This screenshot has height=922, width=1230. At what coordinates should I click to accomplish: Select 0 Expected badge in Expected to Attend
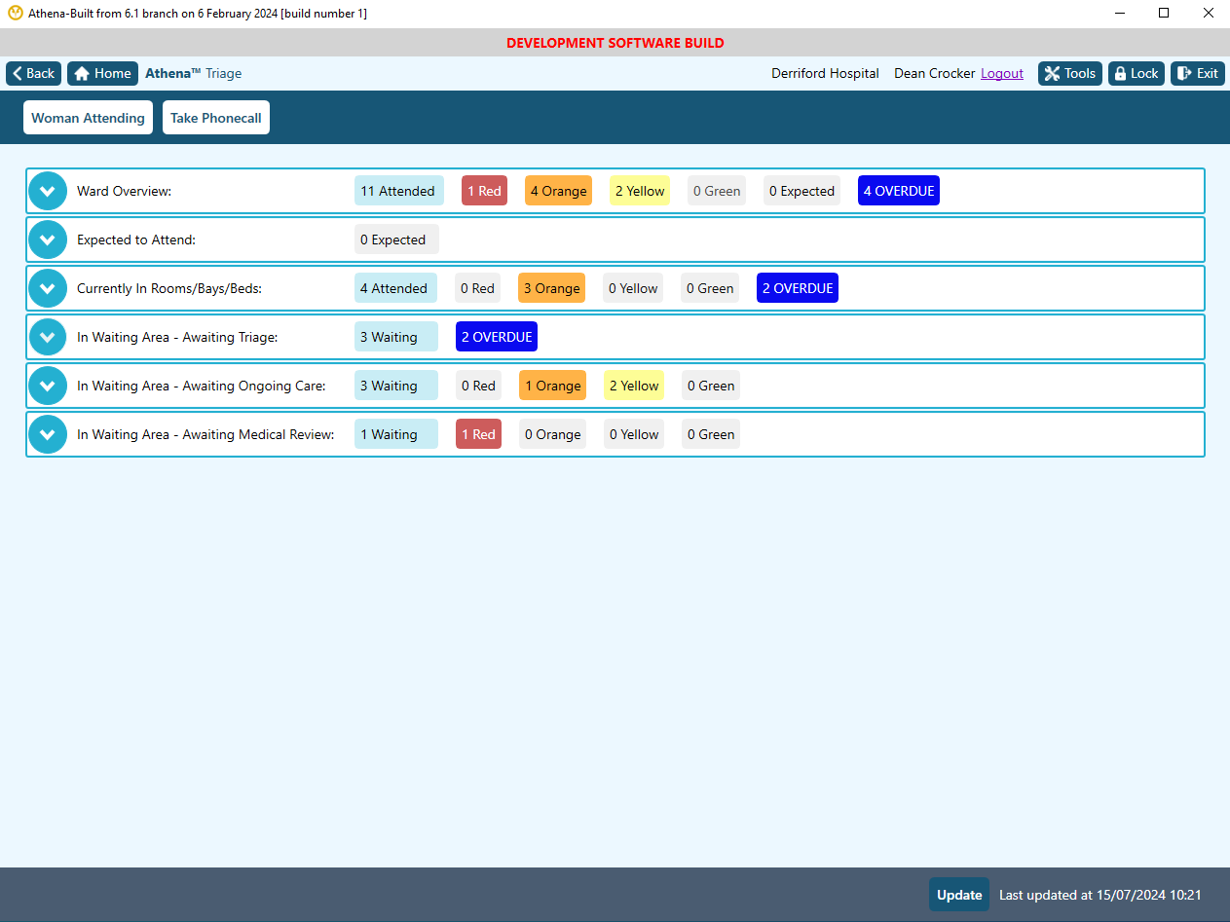coord(396,240)
